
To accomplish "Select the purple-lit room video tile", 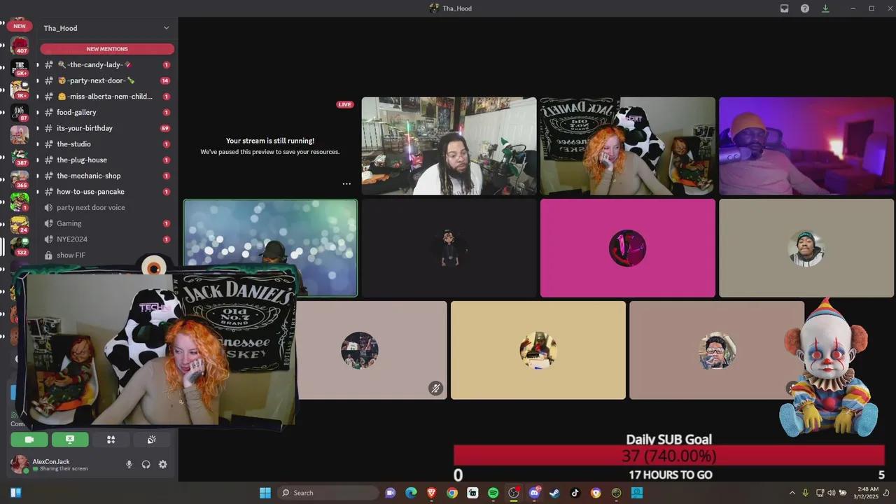I will (x=806, y=146).
